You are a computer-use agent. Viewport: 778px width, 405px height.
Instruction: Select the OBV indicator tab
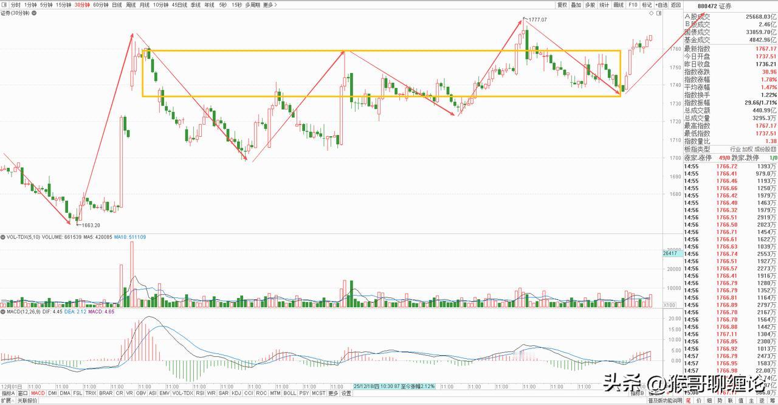(140, 393)
